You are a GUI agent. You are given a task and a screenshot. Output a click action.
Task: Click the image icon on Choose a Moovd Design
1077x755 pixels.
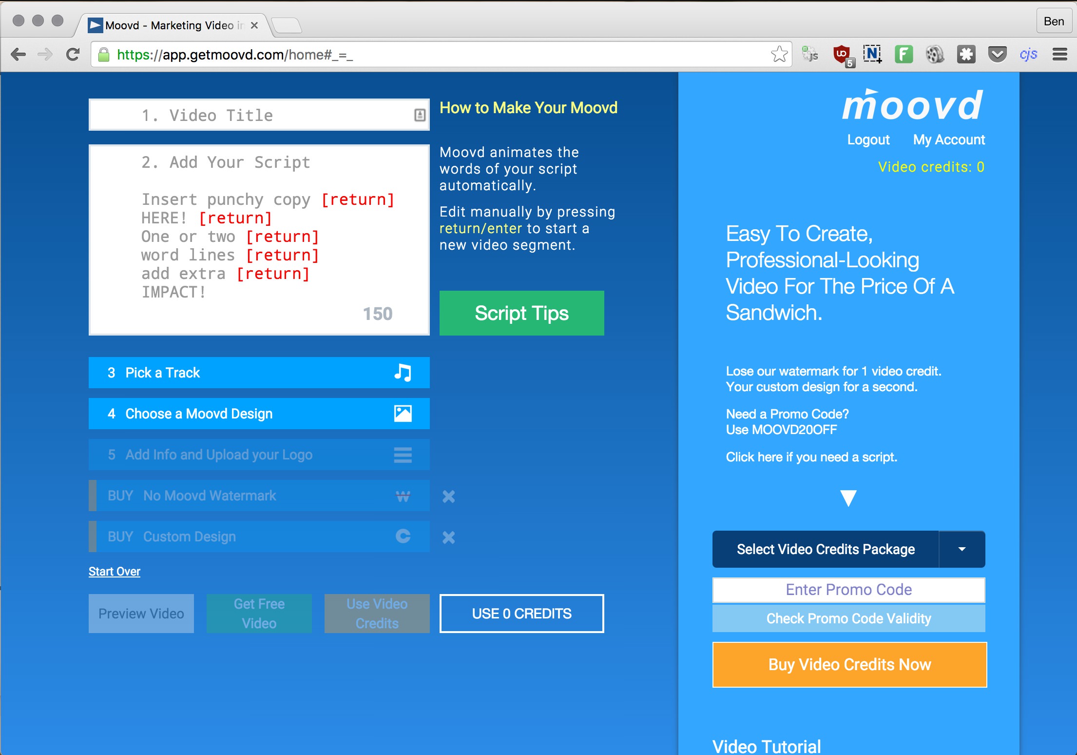(x=403, y=414)
